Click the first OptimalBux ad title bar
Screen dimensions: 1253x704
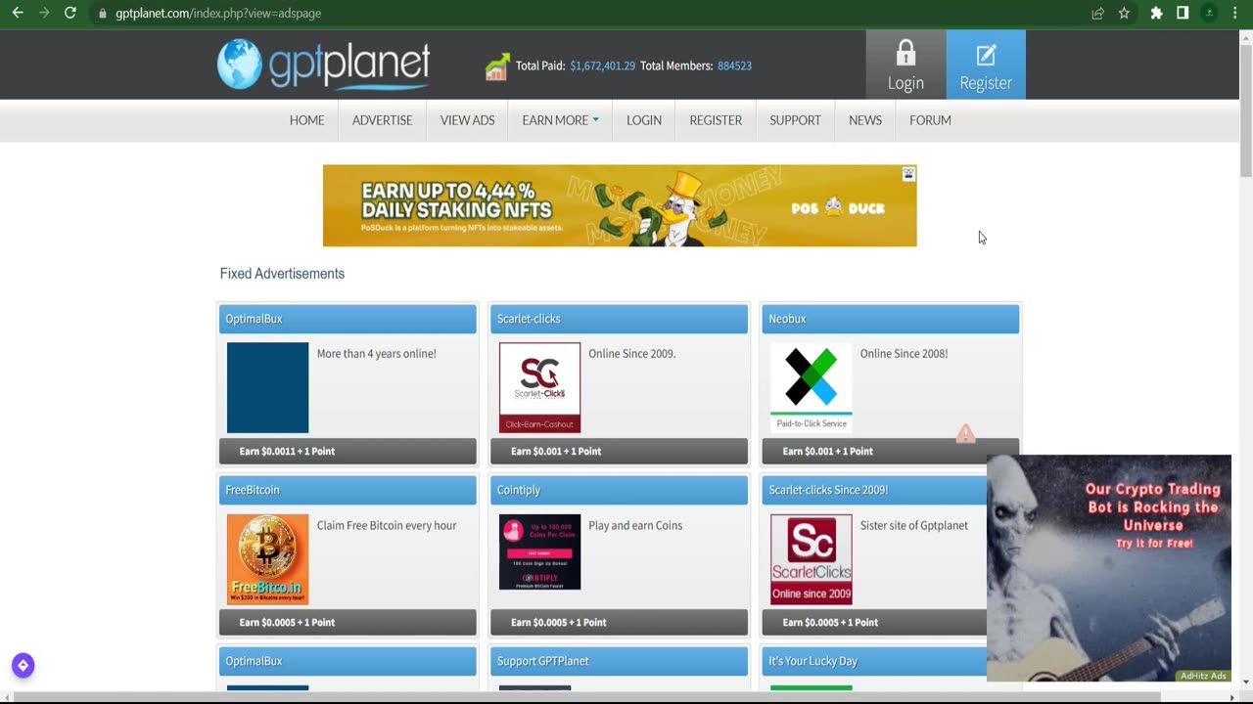click(348, 319)
